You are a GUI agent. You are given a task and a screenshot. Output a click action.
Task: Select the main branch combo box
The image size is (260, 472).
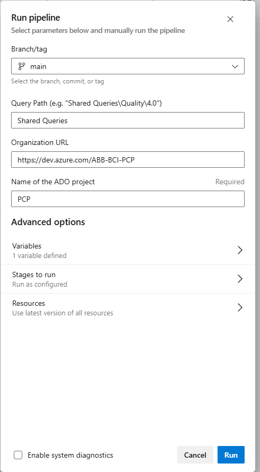(x=128, y=66)
